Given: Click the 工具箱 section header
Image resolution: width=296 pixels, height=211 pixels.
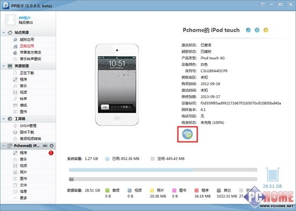Looking at the screenshot, I should (x=28, y=119).
